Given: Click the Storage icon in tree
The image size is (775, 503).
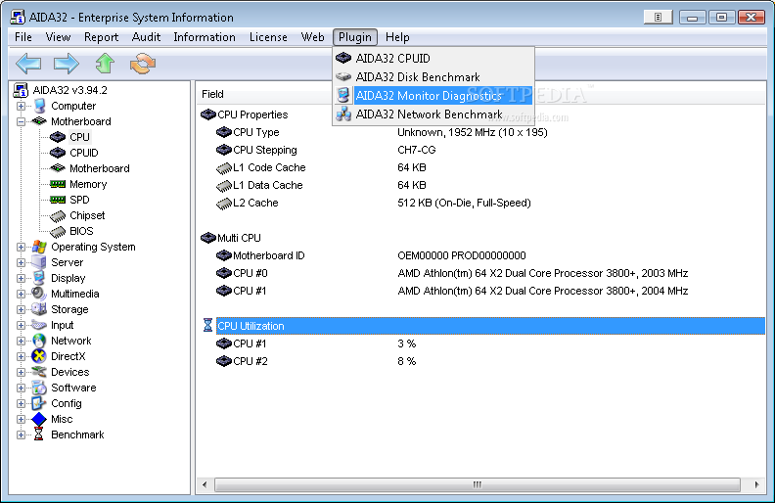Looking at the screenshot, I should coord(39,309).
